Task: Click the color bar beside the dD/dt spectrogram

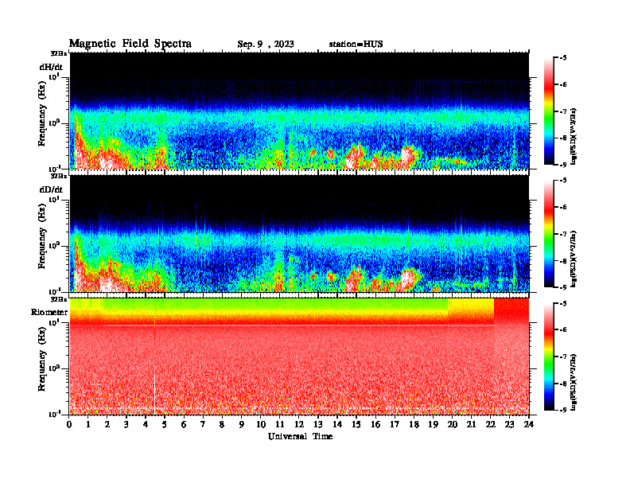Action: pyautogui.click(x=548, y=234)
